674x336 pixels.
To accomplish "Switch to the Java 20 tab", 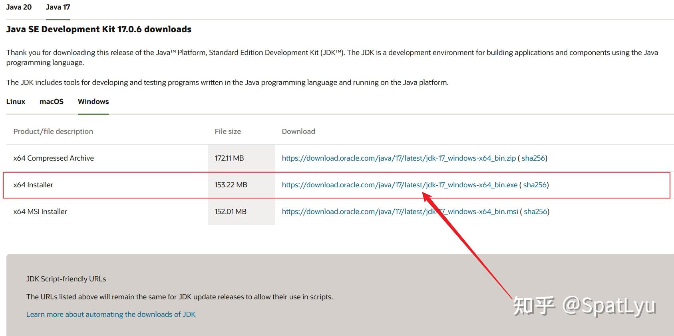I will tap(19, 7).
